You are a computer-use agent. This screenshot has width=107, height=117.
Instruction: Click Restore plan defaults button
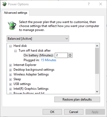[77, 100]
